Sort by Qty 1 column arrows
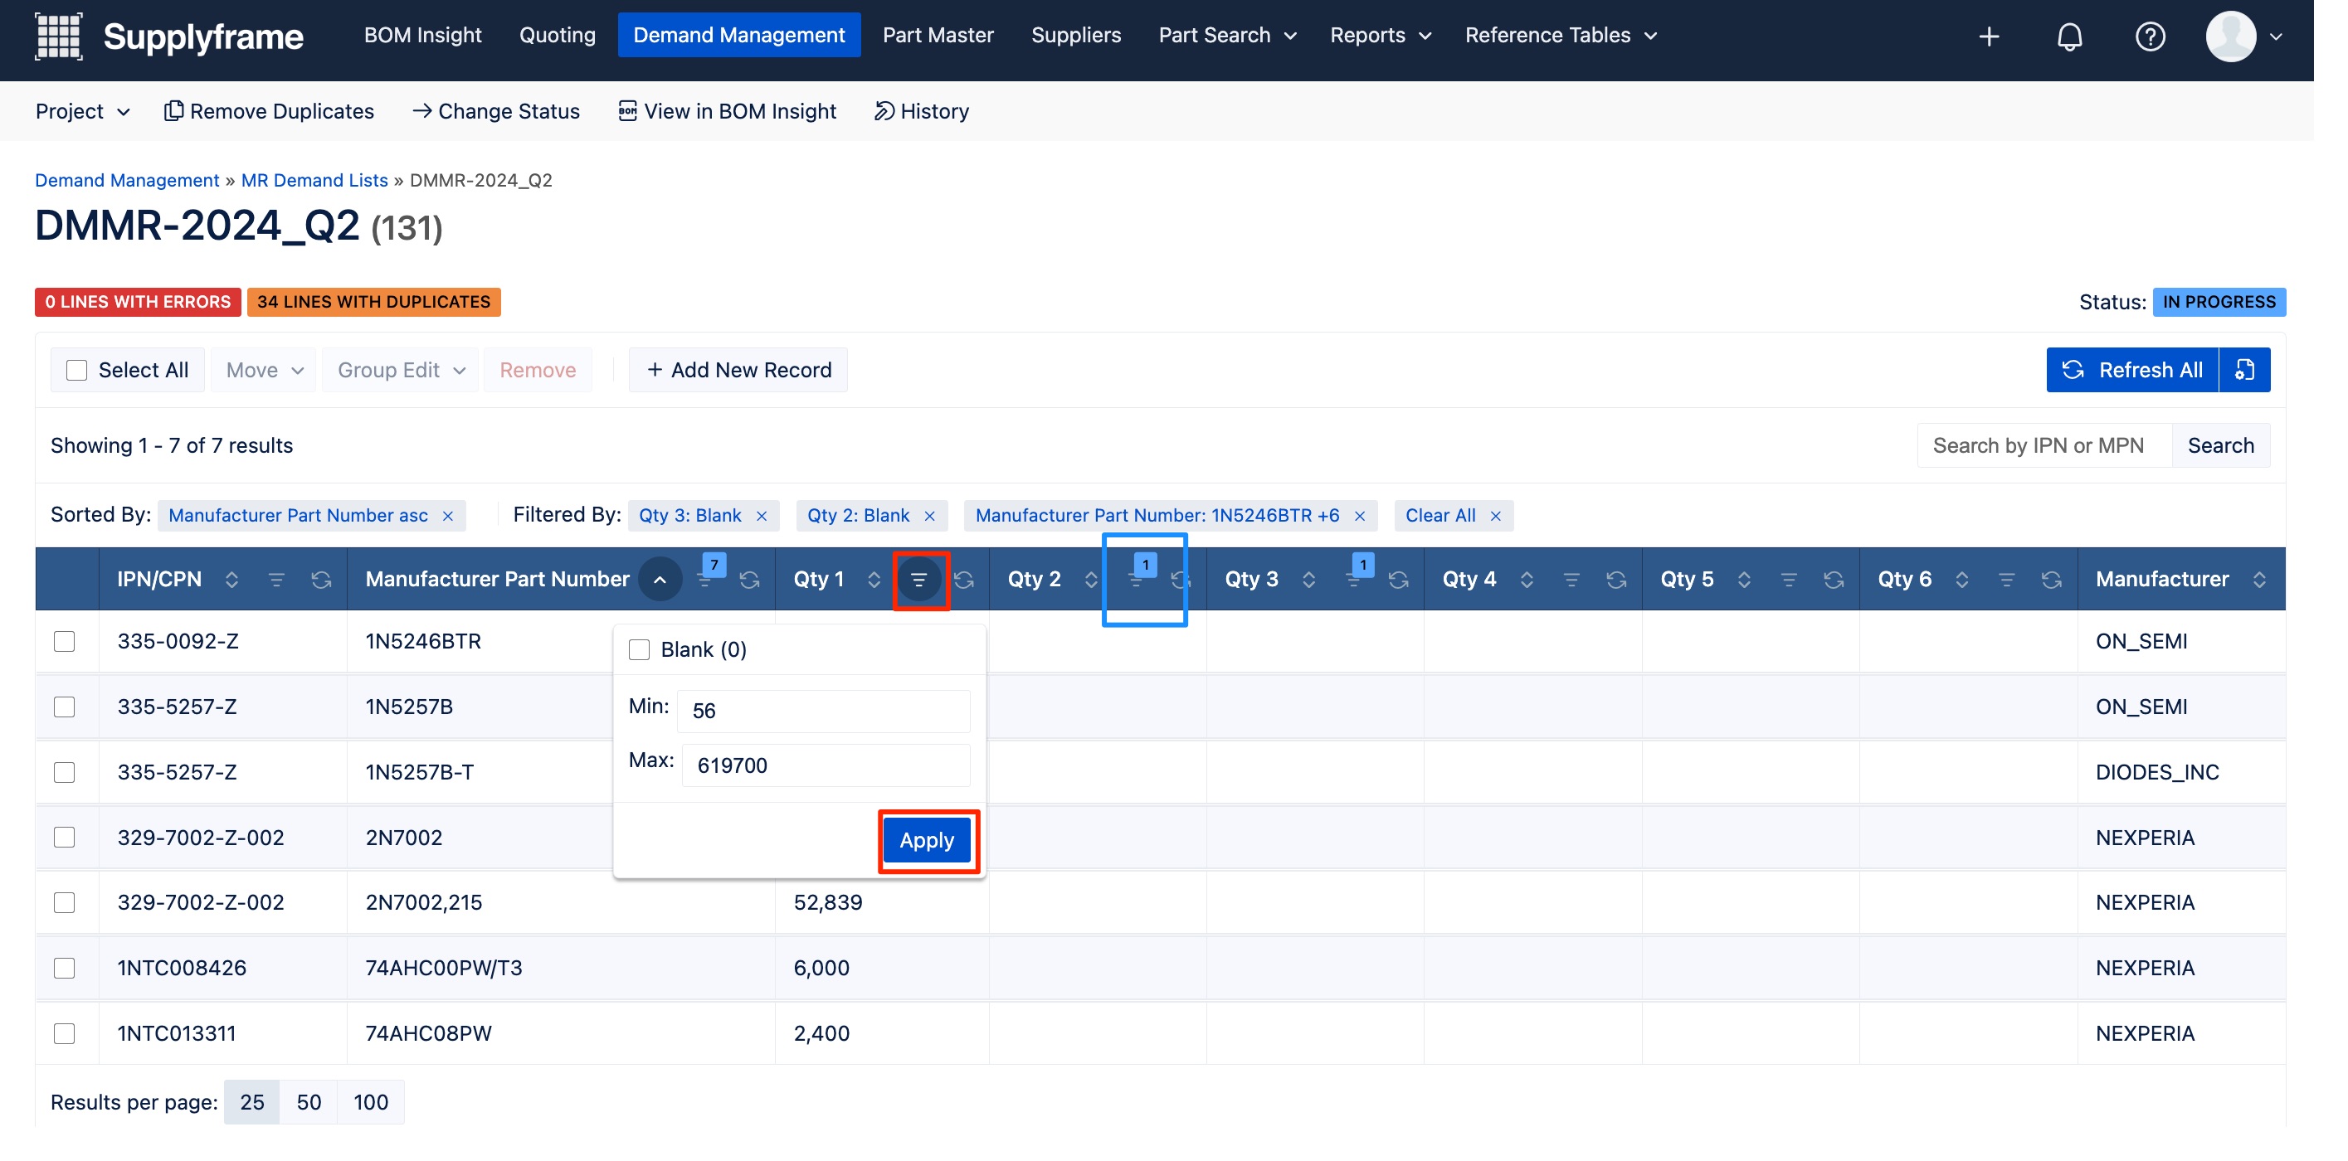Viewport: 2348px width, 1161px height. [x=873, y=580]
